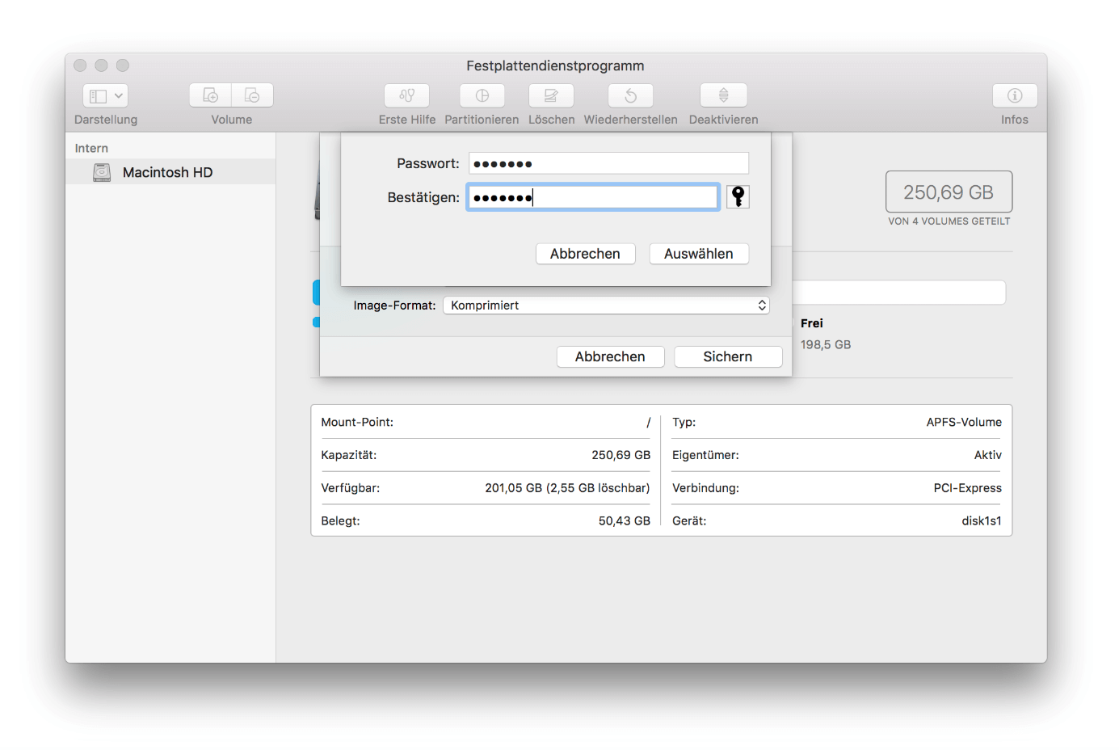
Task: Close the Festplattendienstprogramm window
Action: point(80,65)
